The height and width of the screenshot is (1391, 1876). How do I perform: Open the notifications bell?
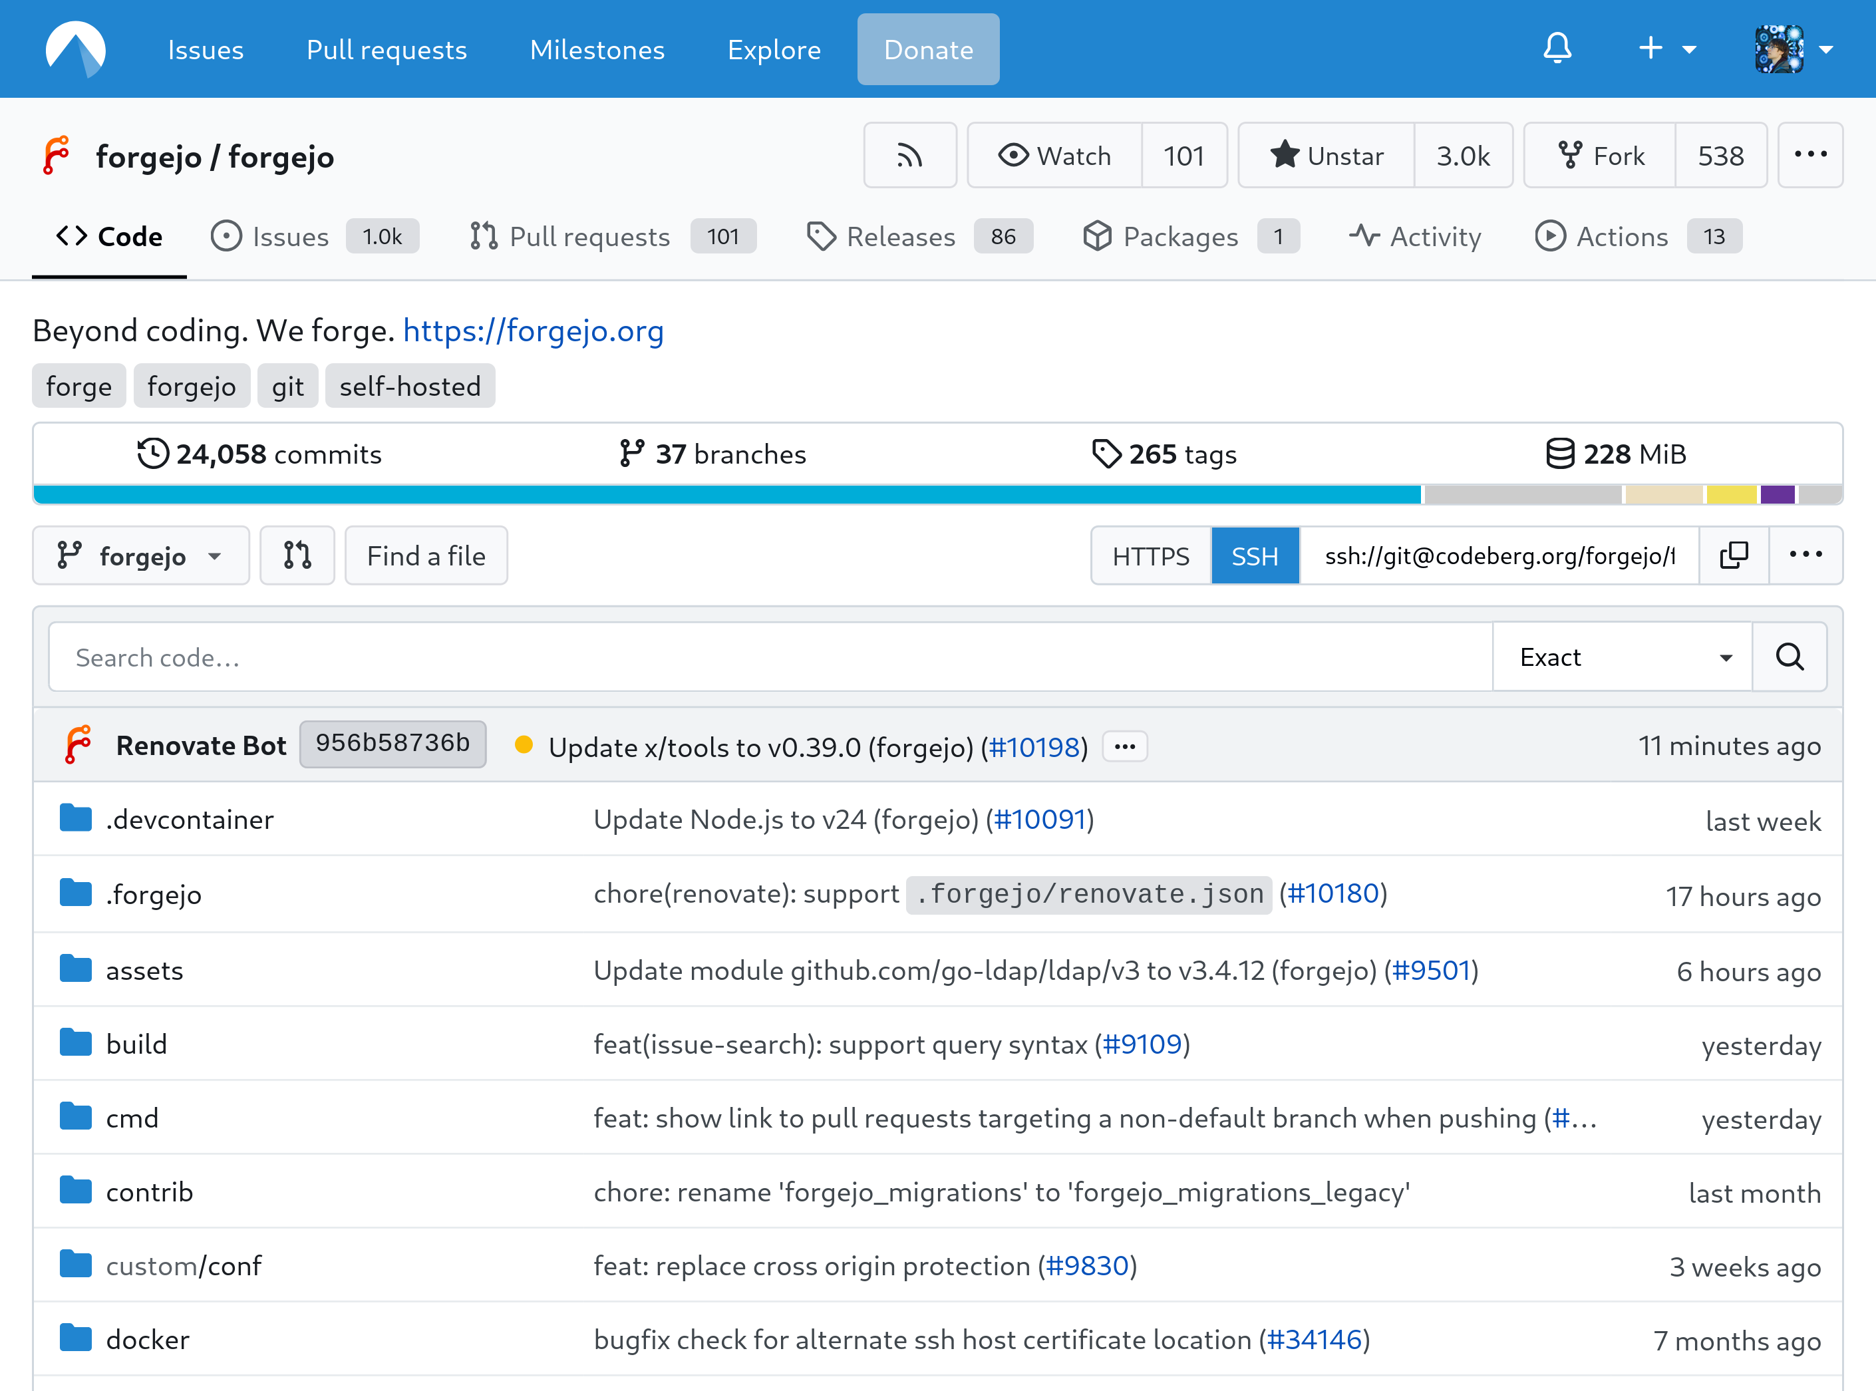tap(1557, 49)
